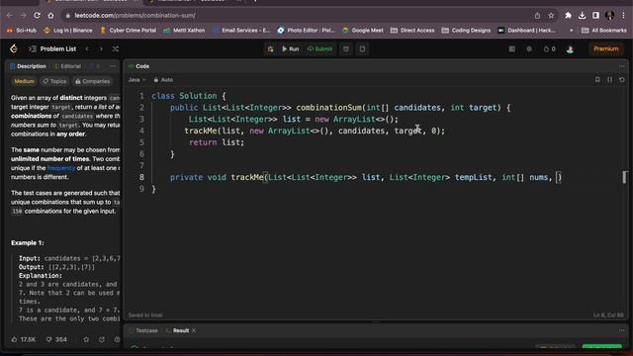Screen dimensions: 633x356
Task: Switch to the Editorial tab
Action: point(67,66)
